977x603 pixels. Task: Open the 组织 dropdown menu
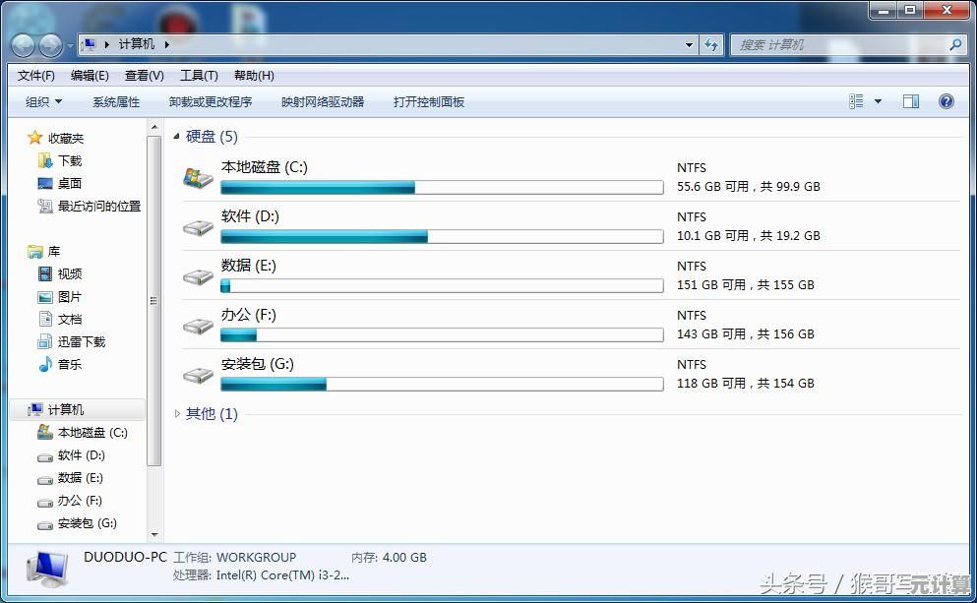[x=41, y=100]
